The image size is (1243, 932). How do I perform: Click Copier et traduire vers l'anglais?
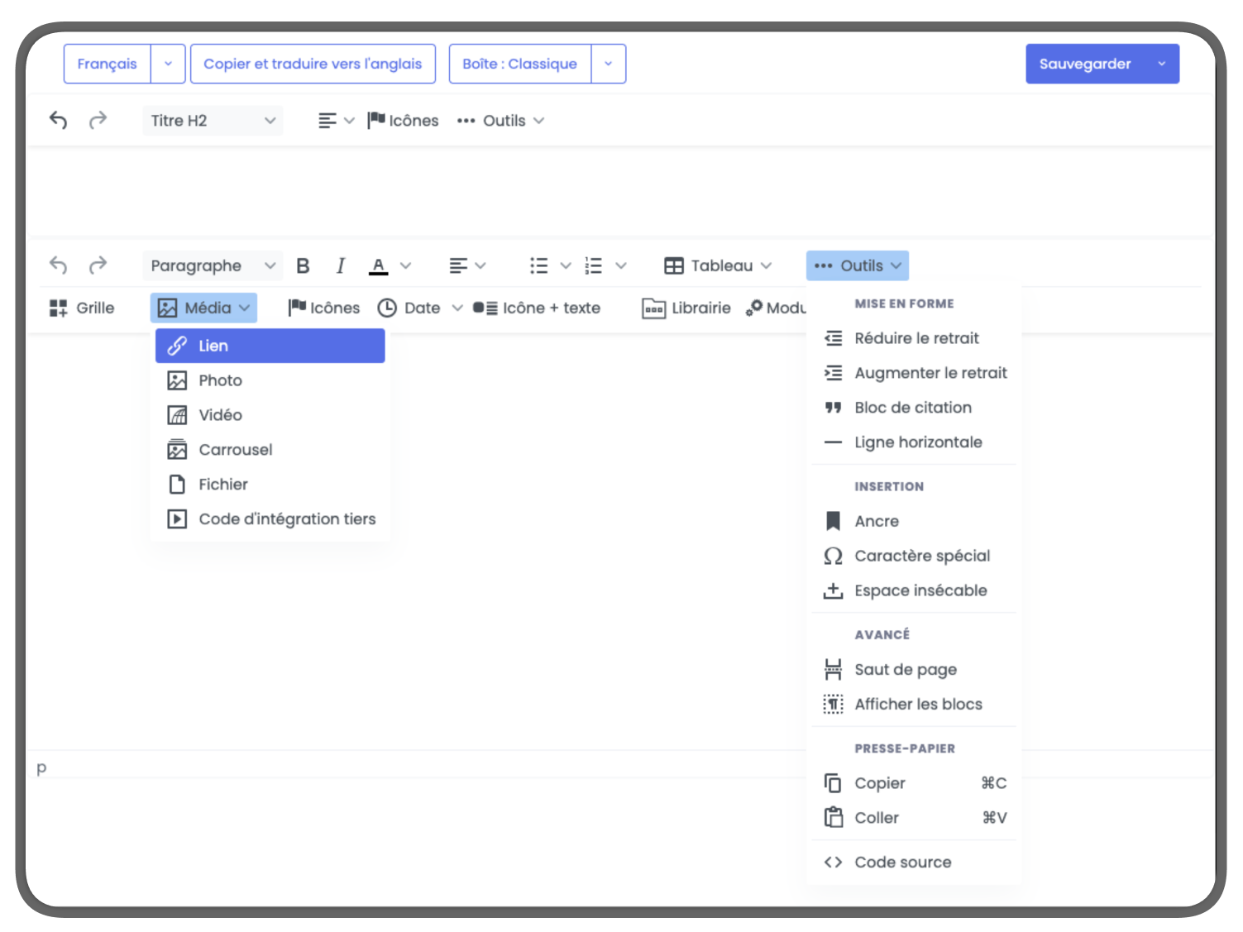313,65
